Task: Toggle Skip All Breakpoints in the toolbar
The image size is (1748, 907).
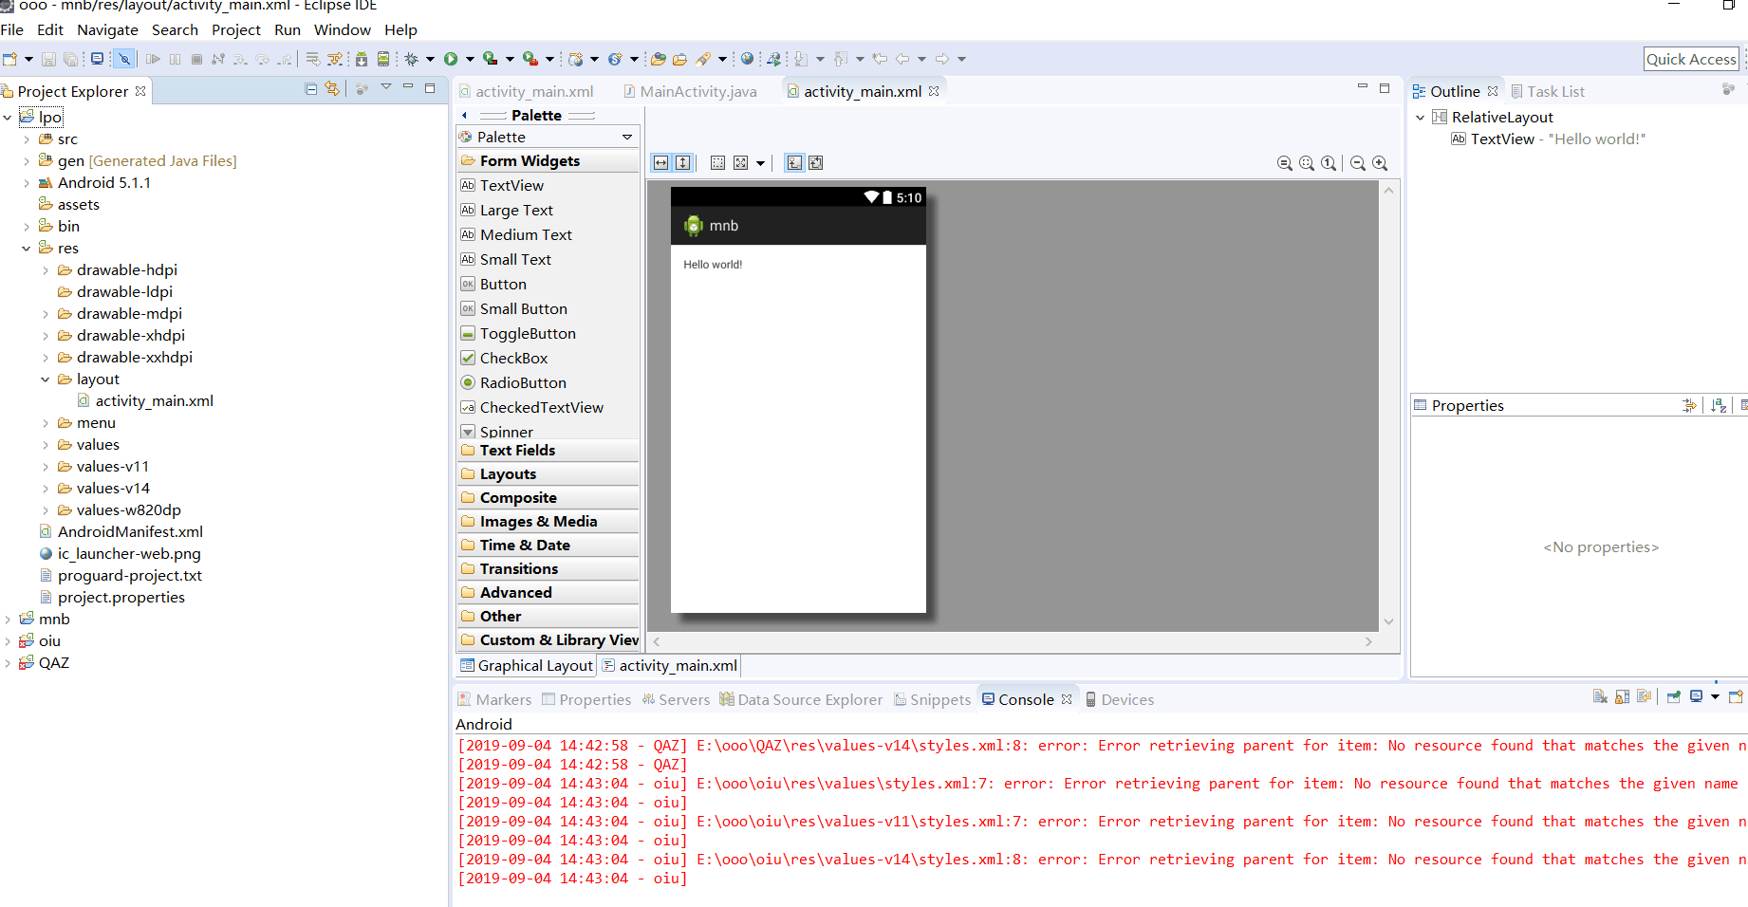Action: tap(124, 59)
